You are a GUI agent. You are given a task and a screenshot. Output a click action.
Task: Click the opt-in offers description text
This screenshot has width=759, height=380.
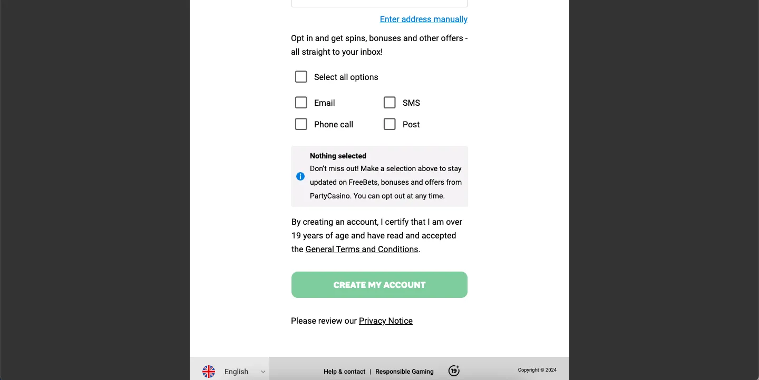379,45
